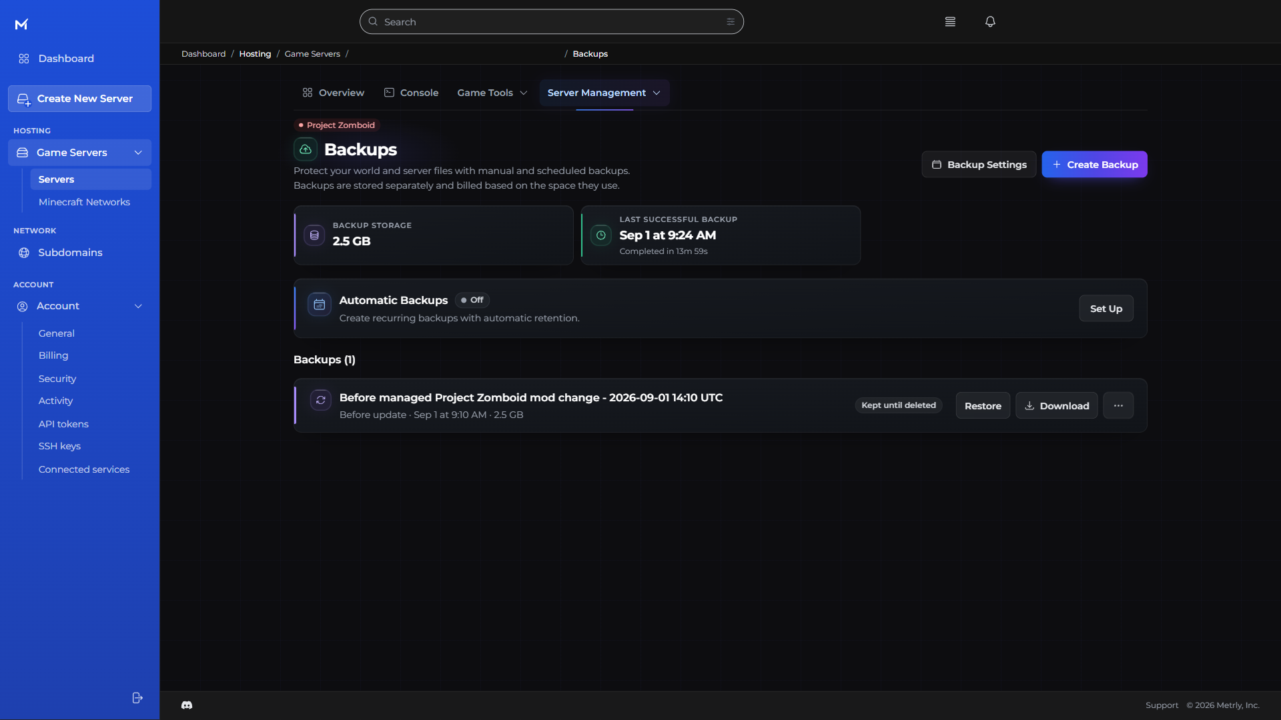
Task: Switch to the Console tab
Action: point(412,93)
